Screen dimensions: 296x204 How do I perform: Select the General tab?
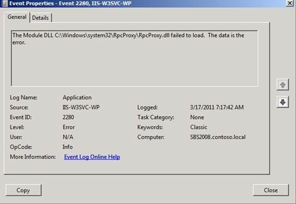[x=17, y=17]
